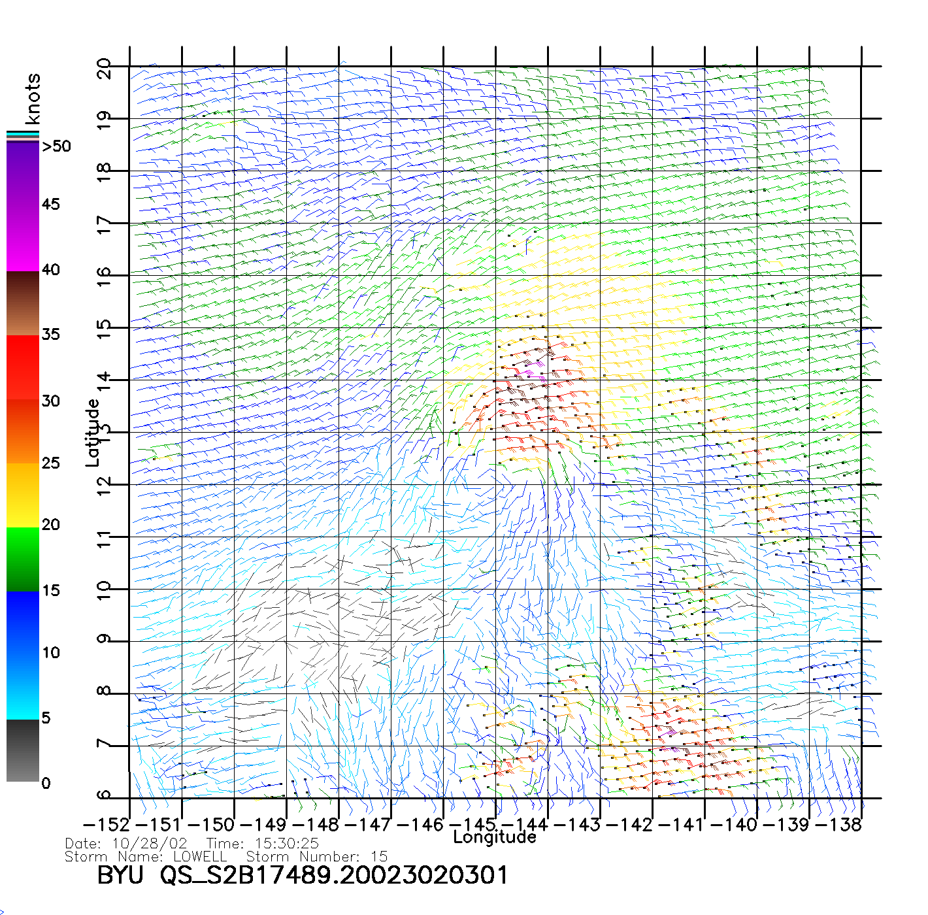This screenshot has width=928, height=915.
Task: Click the BYU QS_S2B17489 plot title
Action: pos(302,875)
